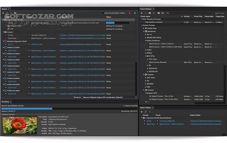Image resolution: width=227 pixels, height=143 pixels.
Task: Sort presets by Format column
Action: 187,17
